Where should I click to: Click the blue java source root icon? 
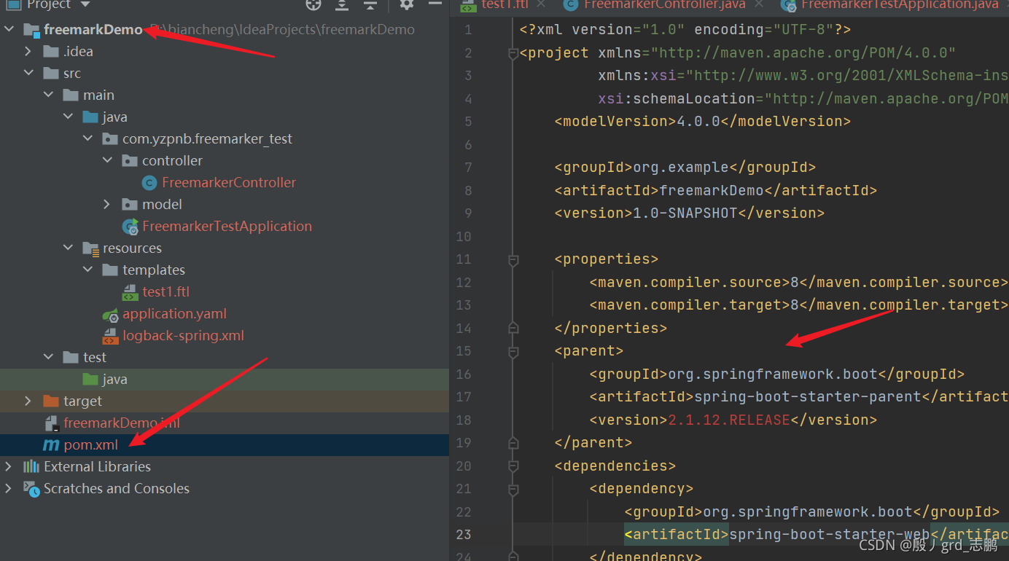click(90, 117)
